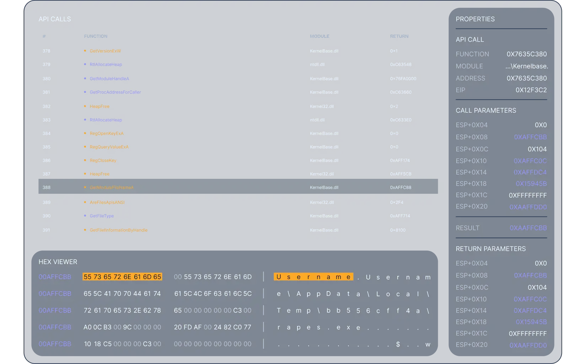The image size is (585, 364).
Task: Click the return value 0x76FA0000
Action: pos(403,79)
